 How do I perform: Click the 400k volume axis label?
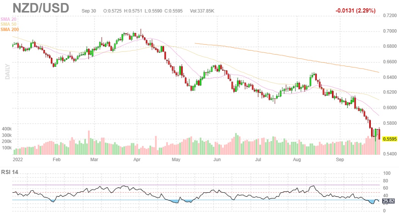pos(7,129)
